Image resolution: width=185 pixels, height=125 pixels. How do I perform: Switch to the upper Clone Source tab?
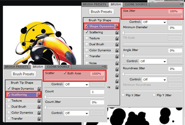pos(136,4)
